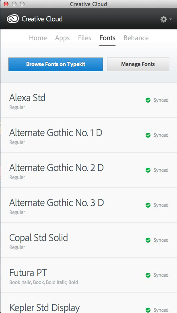This screenshot has width=177, height=313.
Task: Go to the Behance tab
Action: [136, 38]
